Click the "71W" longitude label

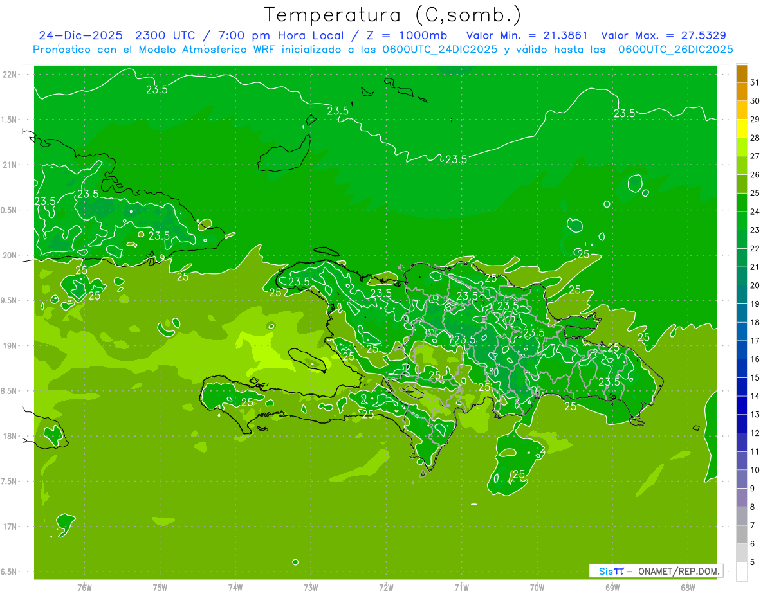point(461,587)
